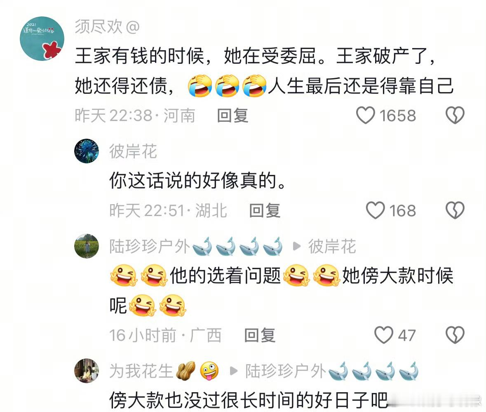Dislike 陆珍珍户外's comment via broken heart

[455, 335]
